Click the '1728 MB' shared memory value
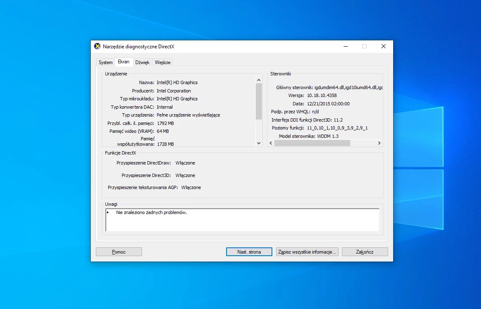Image resolution: width=481 pixels, height=309 pixels. pos(165,144)
